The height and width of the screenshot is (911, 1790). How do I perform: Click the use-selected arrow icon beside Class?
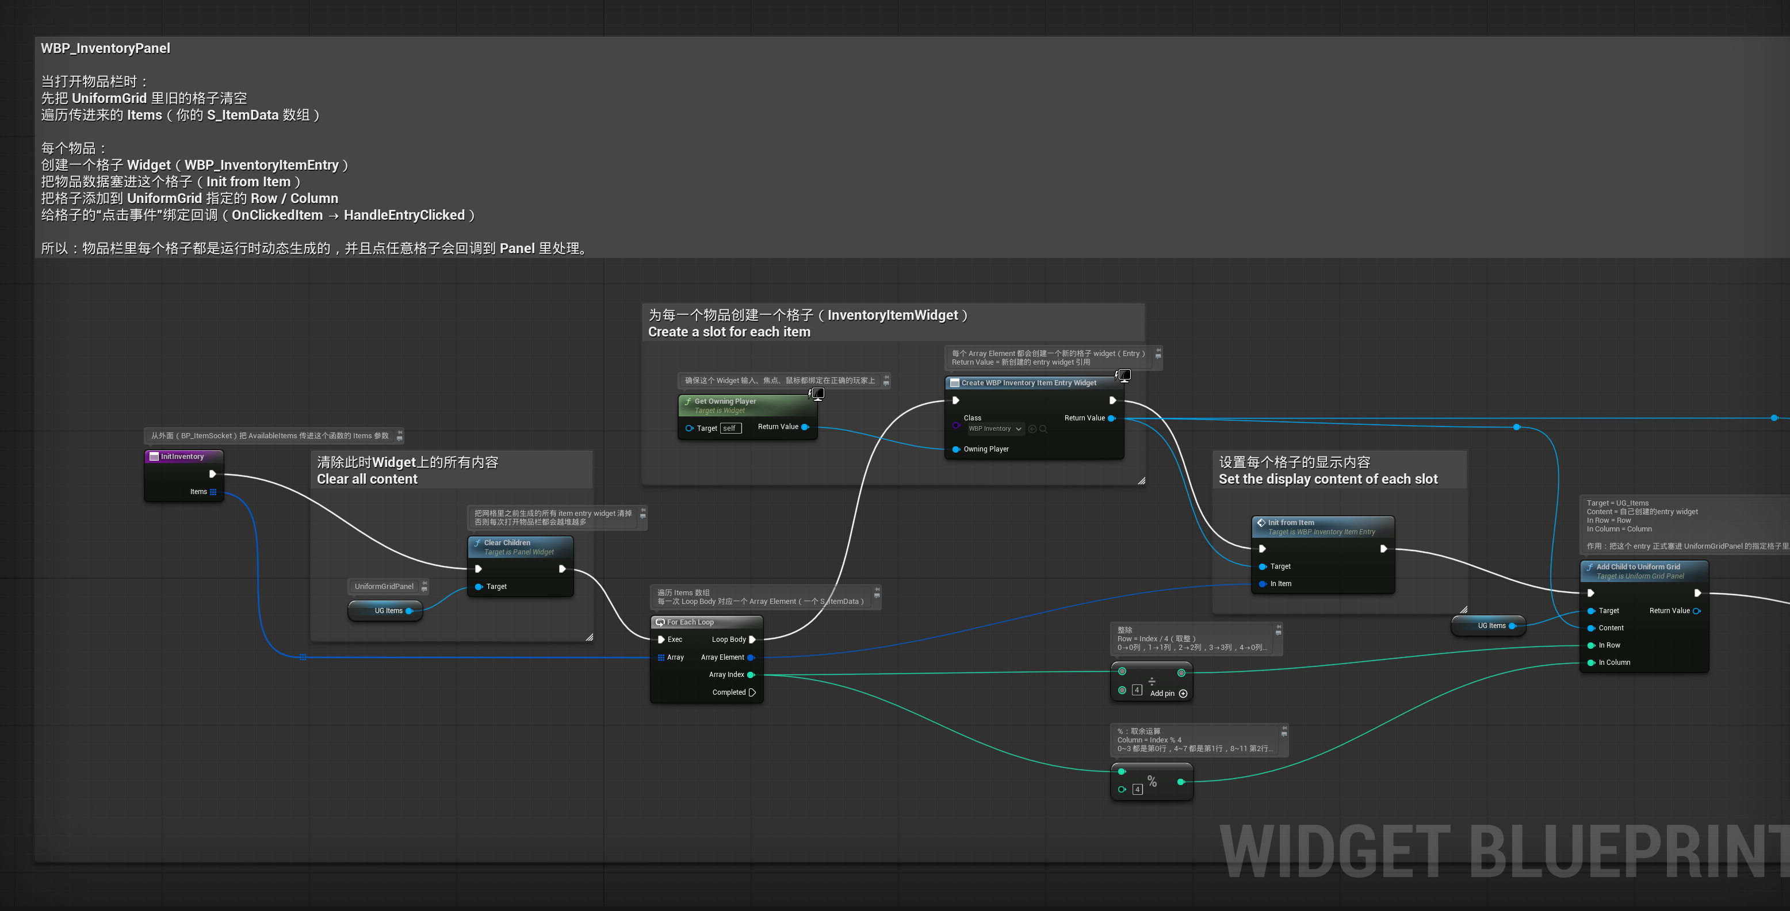coord(1032,428)
